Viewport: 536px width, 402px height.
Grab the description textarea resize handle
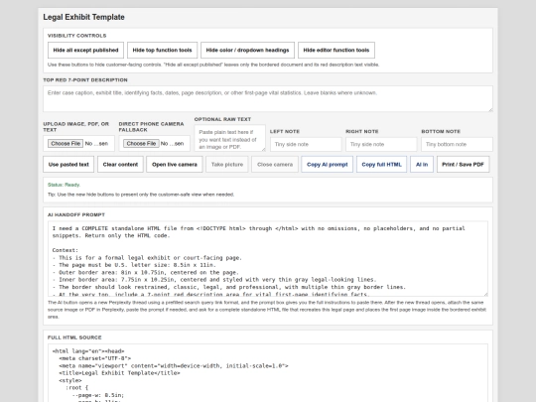pos(490,109)
